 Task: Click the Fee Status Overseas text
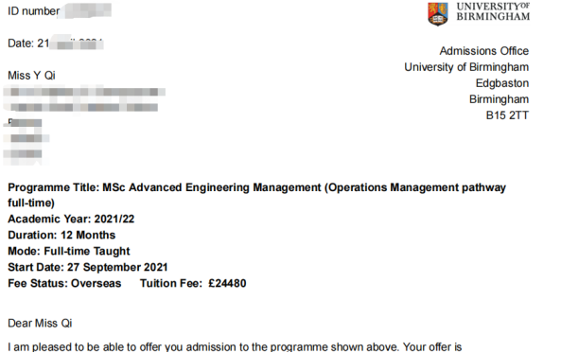(x=64, y=283)
